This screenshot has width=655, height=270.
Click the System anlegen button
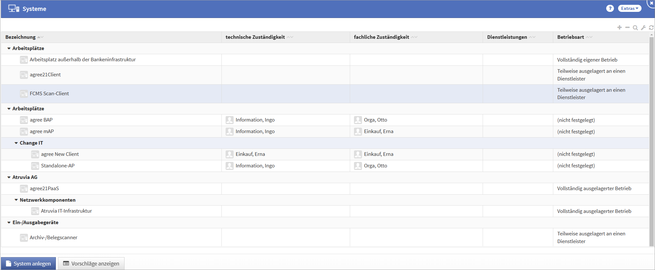point(28,264)
